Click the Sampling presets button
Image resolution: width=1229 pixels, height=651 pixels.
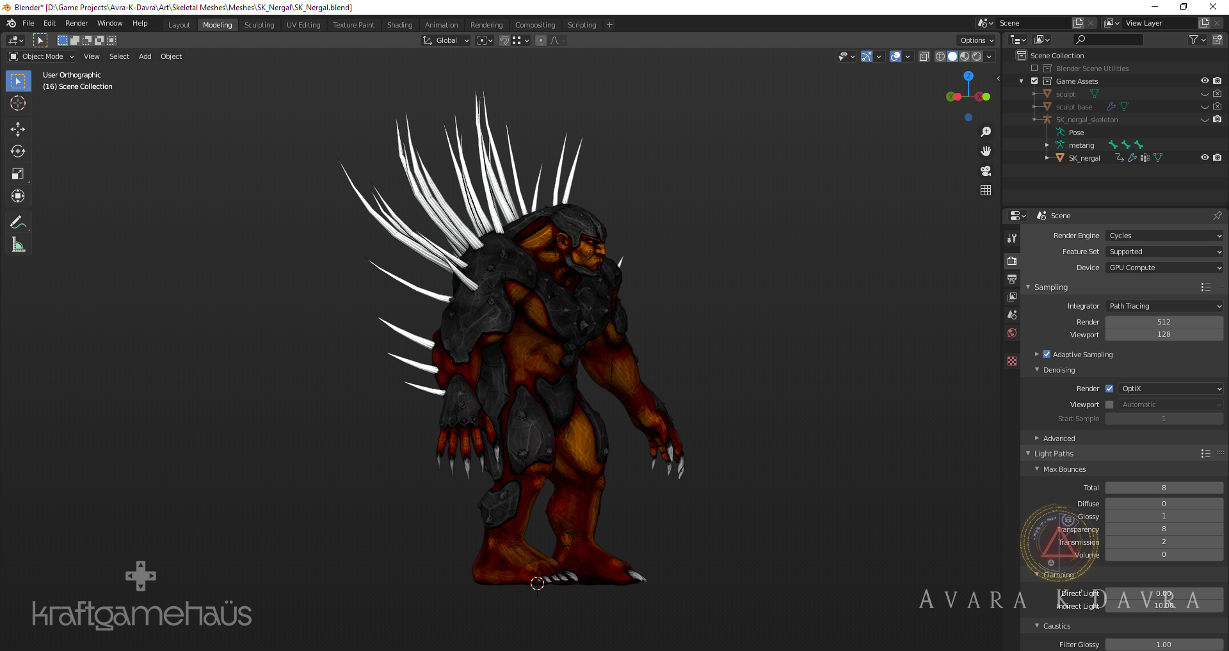(1206, 287)
